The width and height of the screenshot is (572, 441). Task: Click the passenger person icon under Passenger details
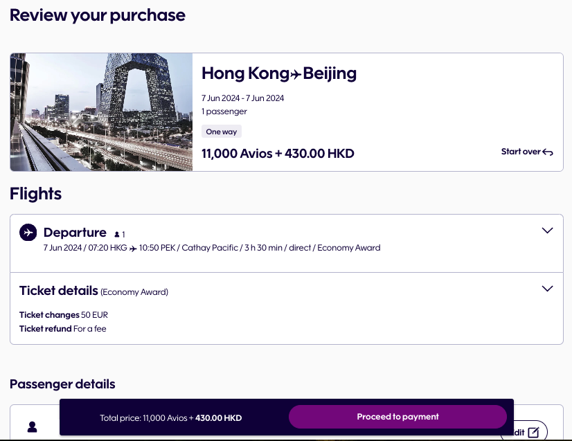coord(32,427)
